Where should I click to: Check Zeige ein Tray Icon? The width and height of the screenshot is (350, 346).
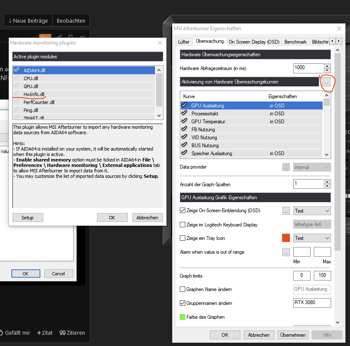point(183,238)
